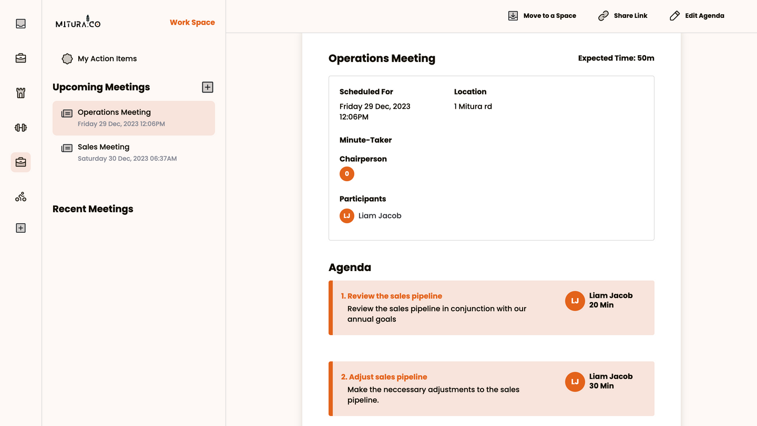Open the castle tower space icon
Viewport: 757px width, 426px height.
pyautogui.click(x=21, y=93)
